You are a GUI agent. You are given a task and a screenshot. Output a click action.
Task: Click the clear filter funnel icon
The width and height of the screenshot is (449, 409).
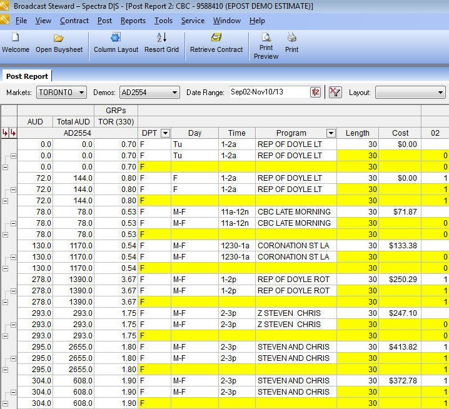pos(335,92)
